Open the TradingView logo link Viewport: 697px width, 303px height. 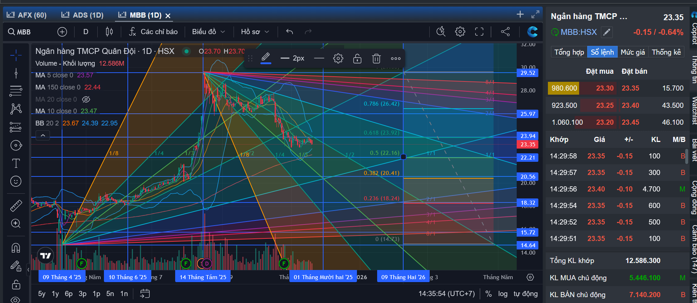[46, 256]
